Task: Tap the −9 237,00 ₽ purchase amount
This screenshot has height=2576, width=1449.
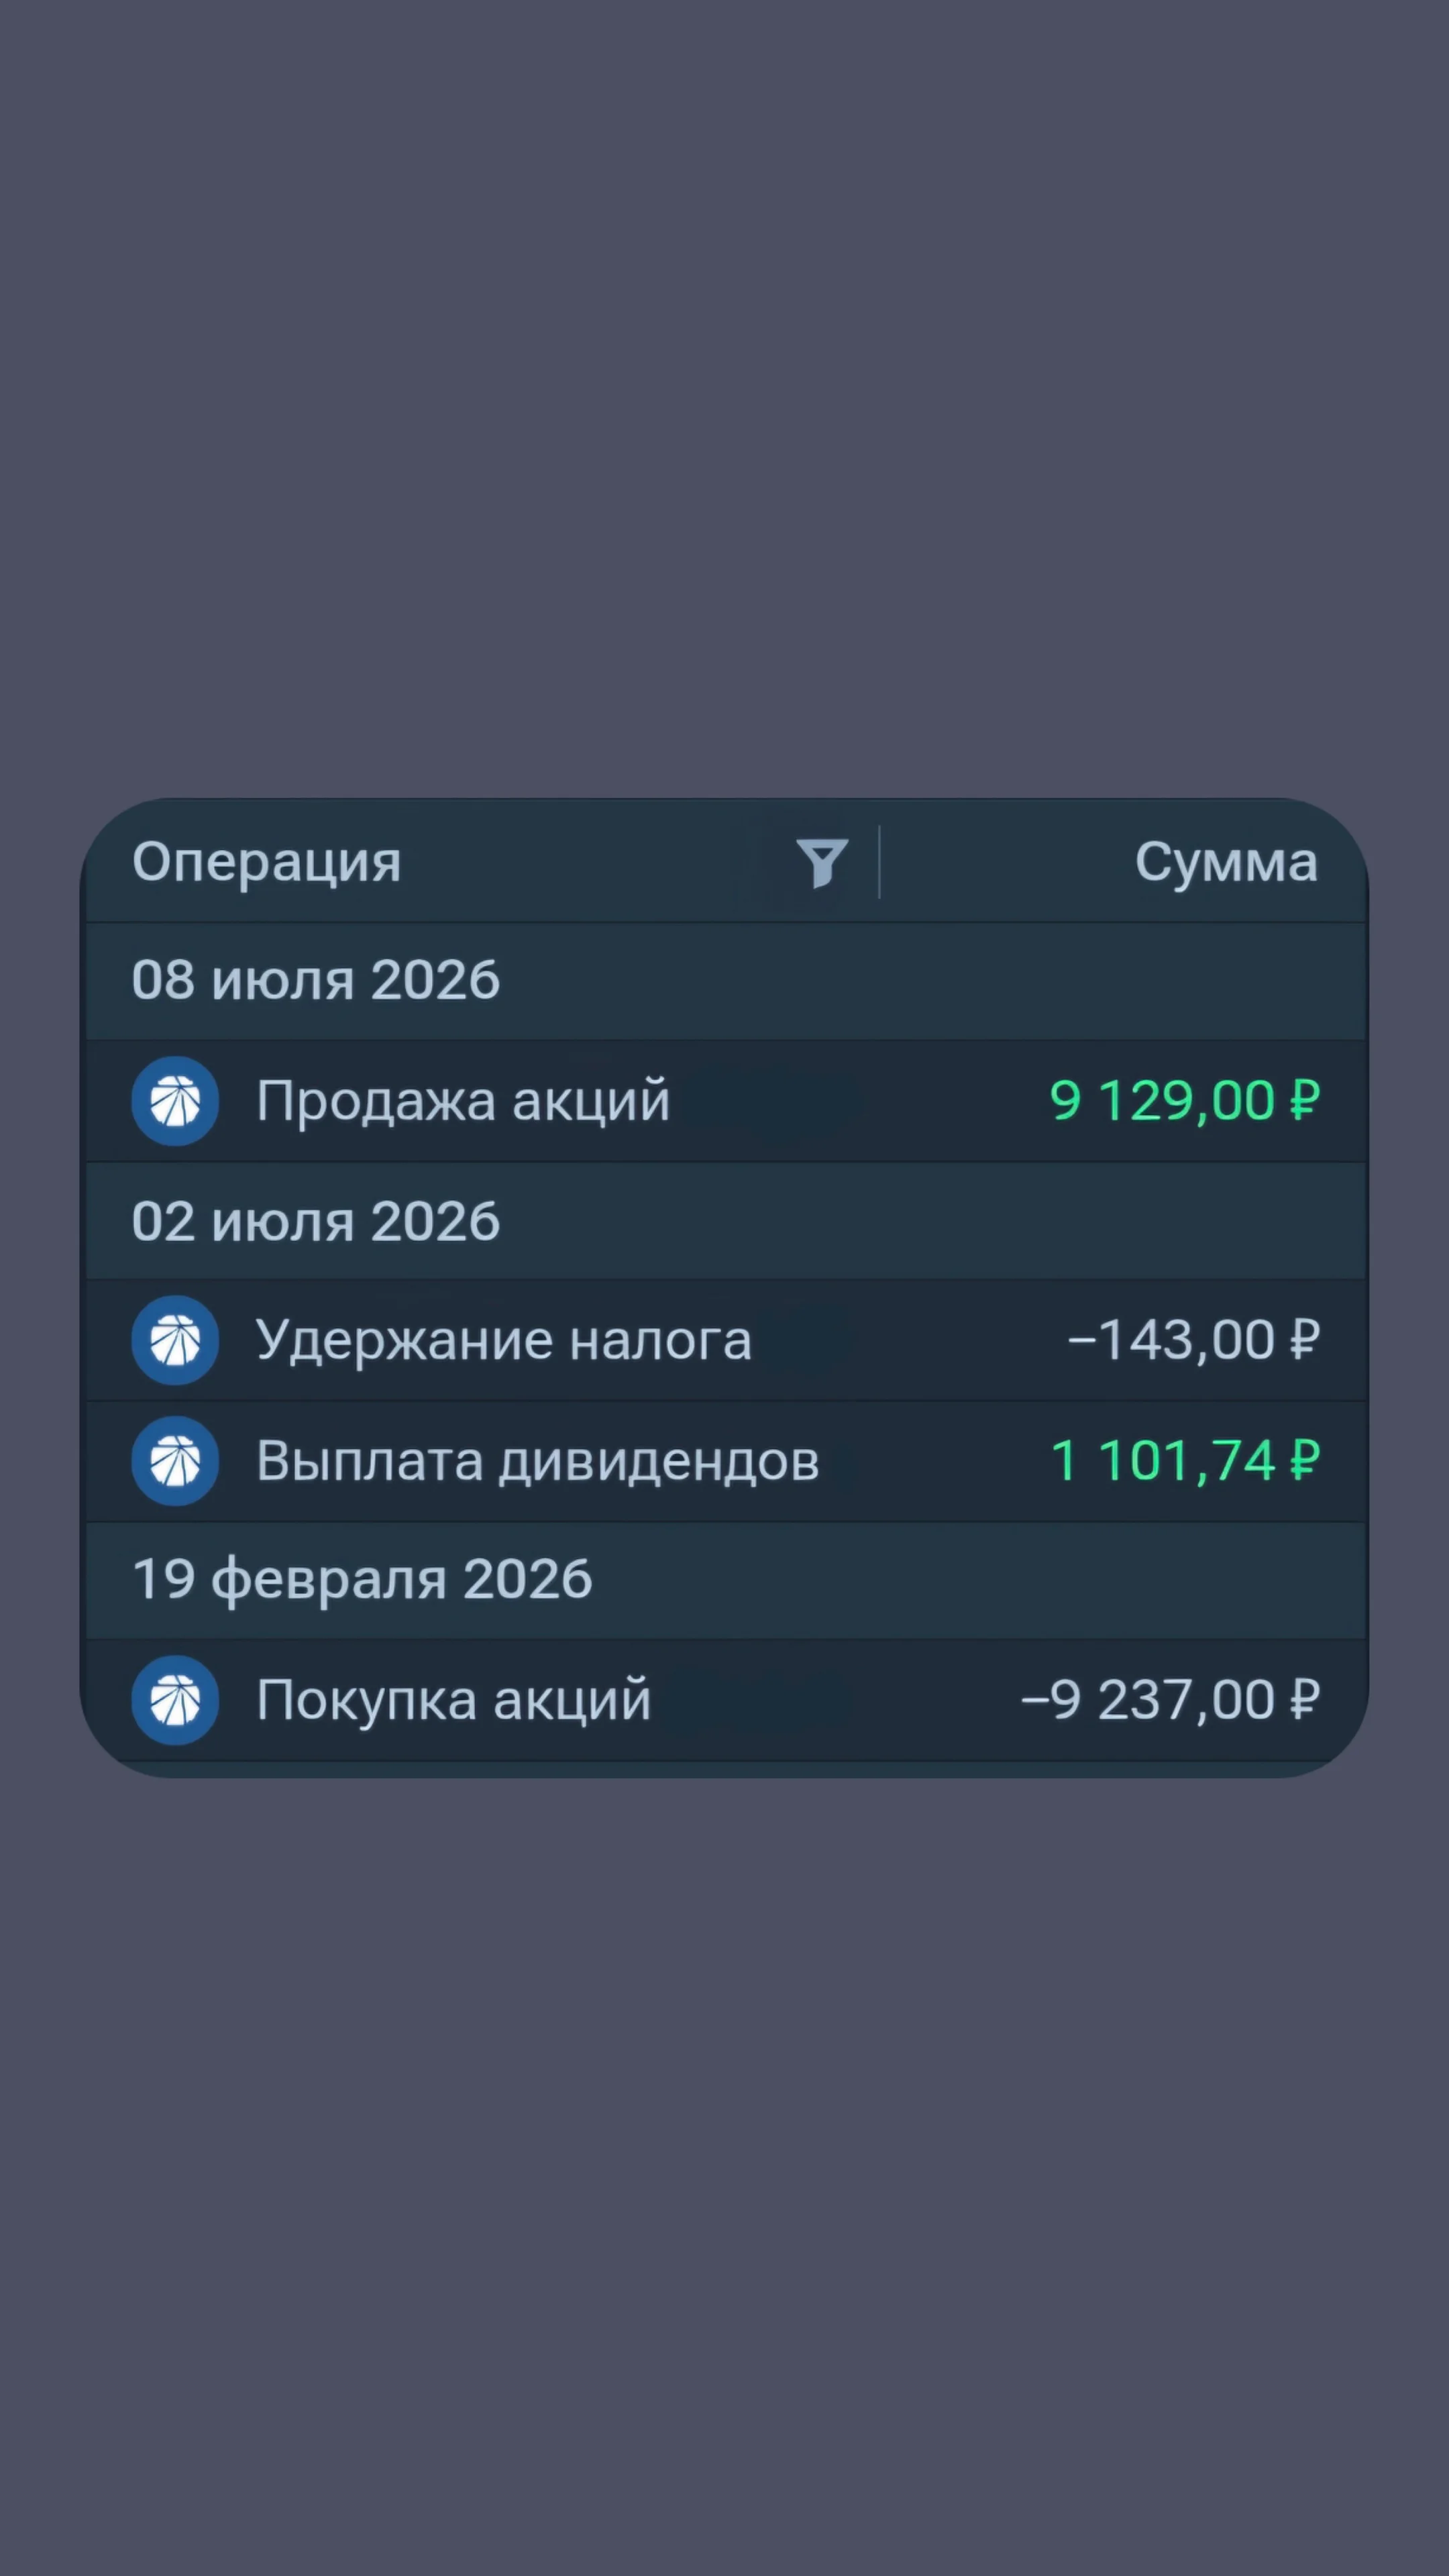Action: [x=1171, y=1700]
